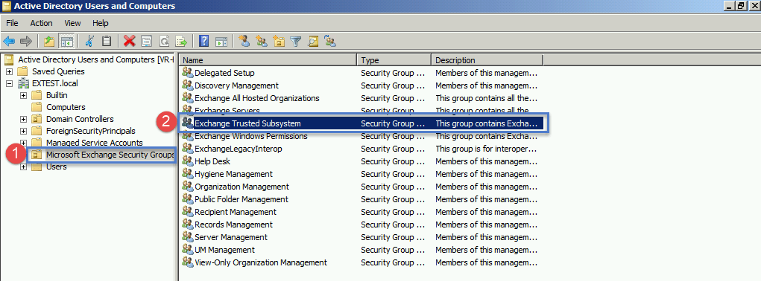Click the Back arrow toolbar icon
The image size is (761, 281).
coord(9,41)
